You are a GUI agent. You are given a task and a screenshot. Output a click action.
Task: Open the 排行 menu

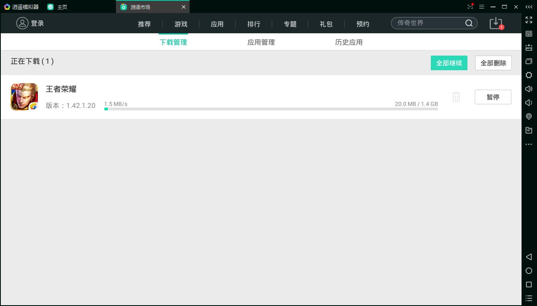click(254, 24)
